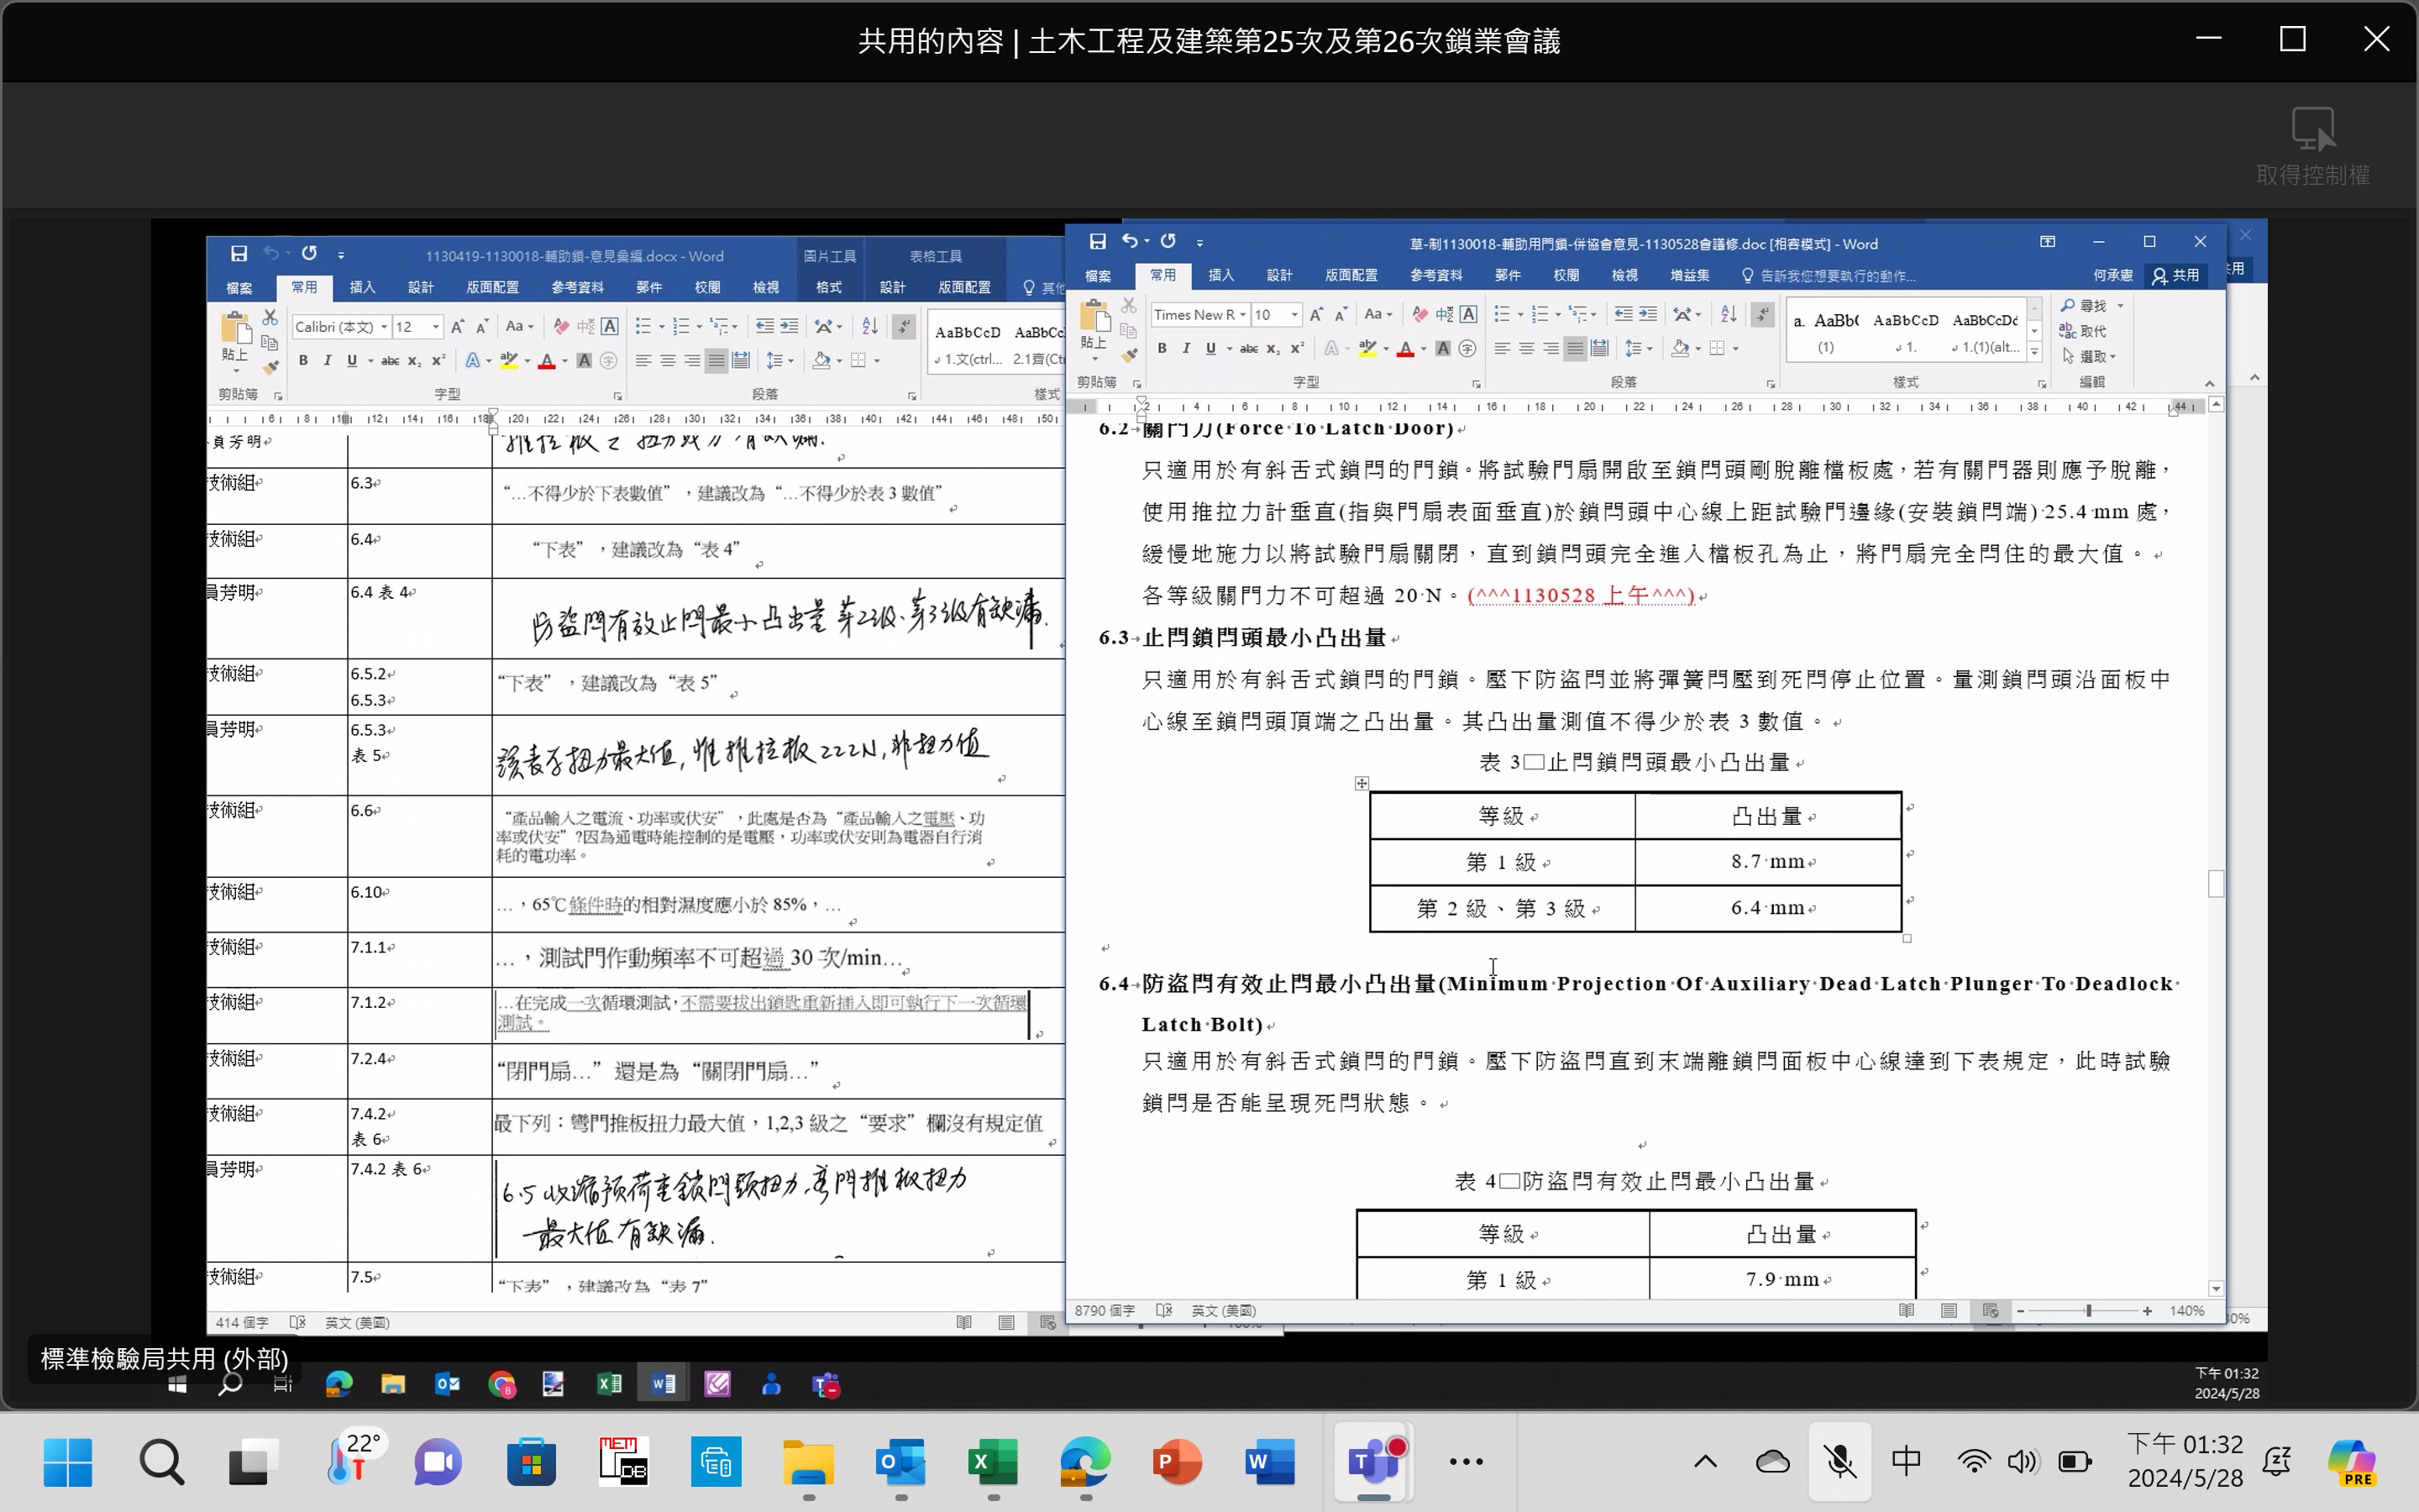Collapse the ribbon in right Word window

click(x=2209, y=383)
